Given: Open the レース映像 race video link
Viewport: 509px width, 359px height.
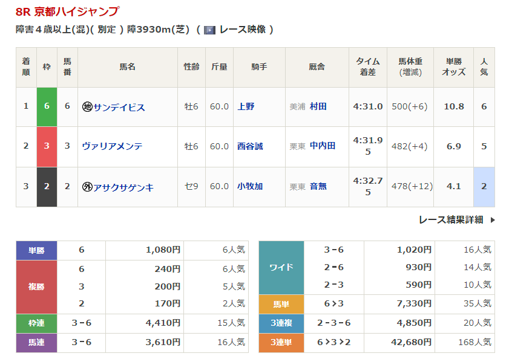Looking at the screenshot, I should coord(242,30).
